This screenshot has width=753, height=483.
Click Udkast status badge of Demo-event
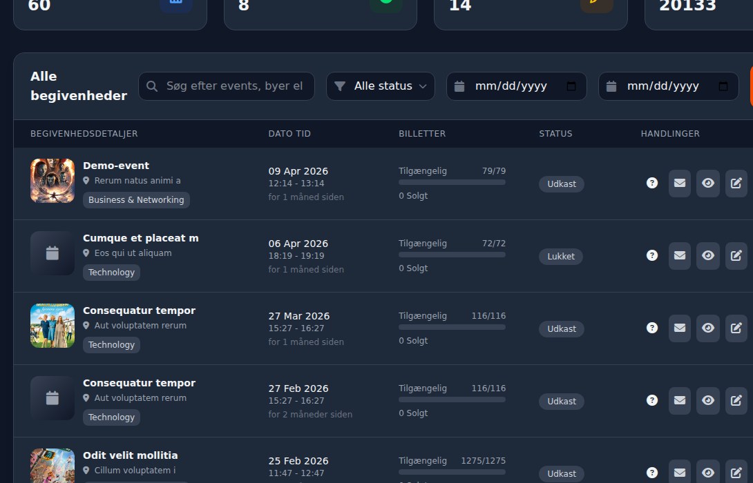[x=562, y=184]
